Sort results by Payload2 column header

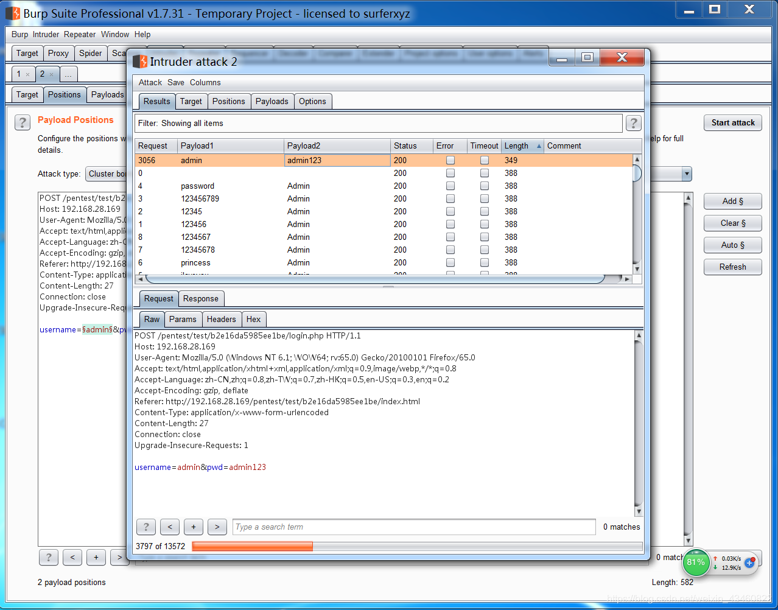337,145
